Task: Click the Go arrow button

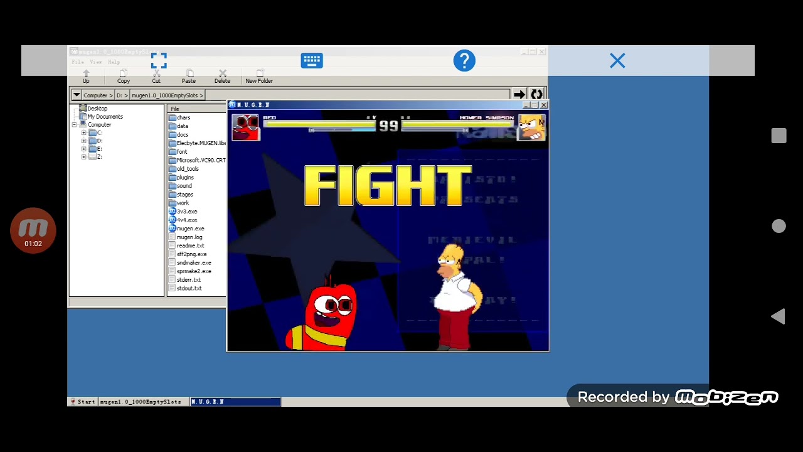Action: 519,94
